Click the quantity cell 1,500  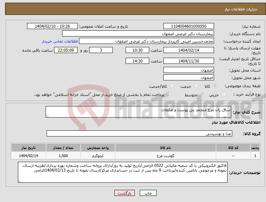coord(63,156)
